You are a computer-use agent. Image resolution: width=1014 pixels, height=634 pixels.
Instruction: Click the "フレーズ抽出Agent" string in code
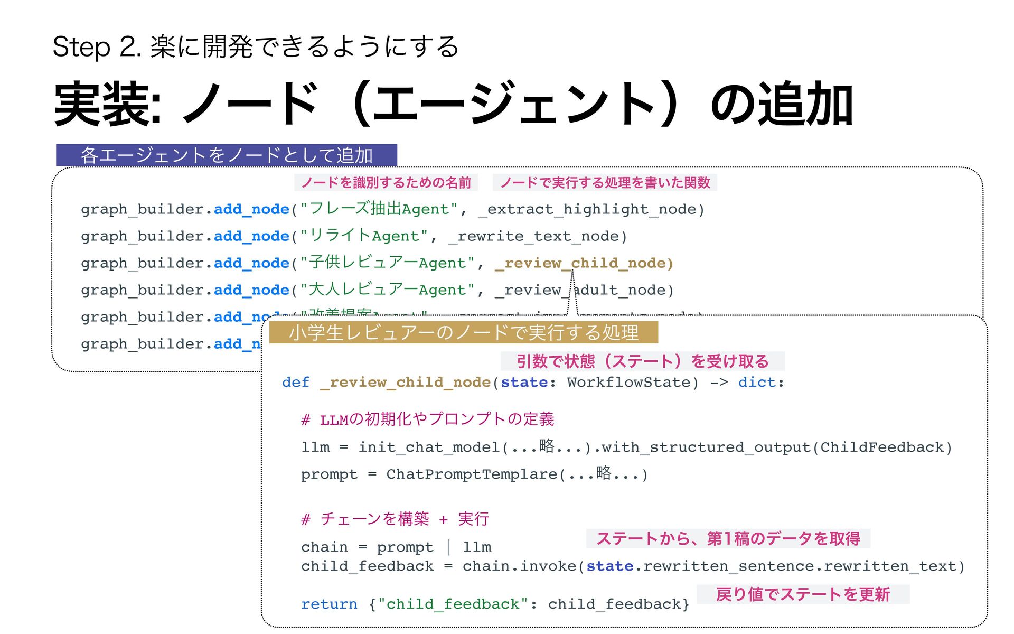pyautogui.click(x=378, y=209)
